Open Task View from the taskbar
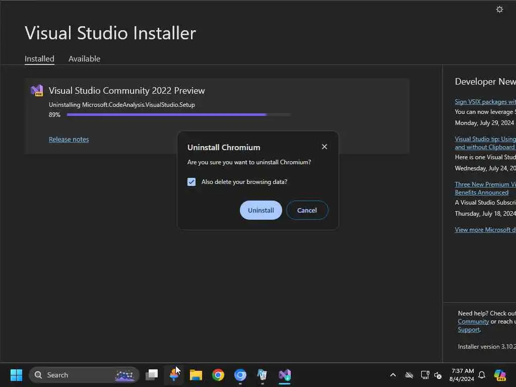Image resolution: width=516 pixels, height=387 pixels. click(152, 374)
